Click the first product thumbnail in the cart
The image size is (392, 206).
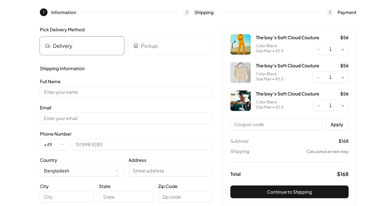click(240, 44)
